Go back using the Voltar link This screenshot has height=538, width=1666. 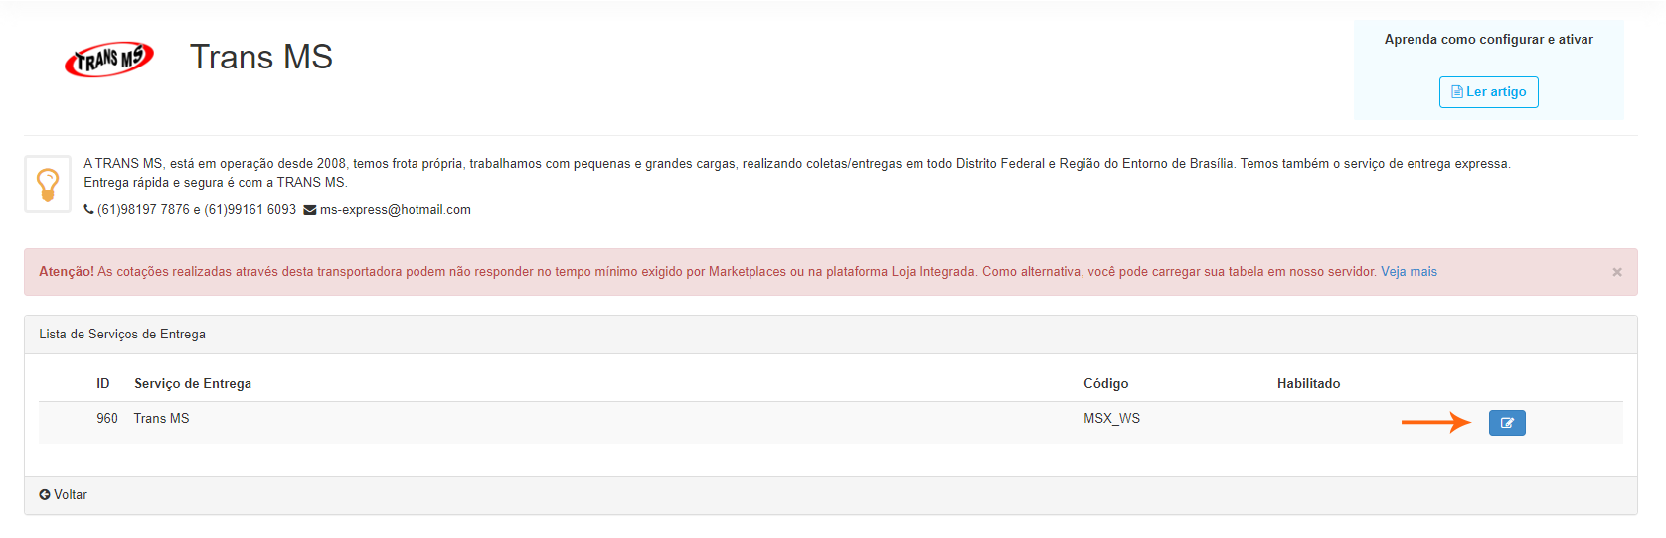pyautogui.click(x=64, y=495)
